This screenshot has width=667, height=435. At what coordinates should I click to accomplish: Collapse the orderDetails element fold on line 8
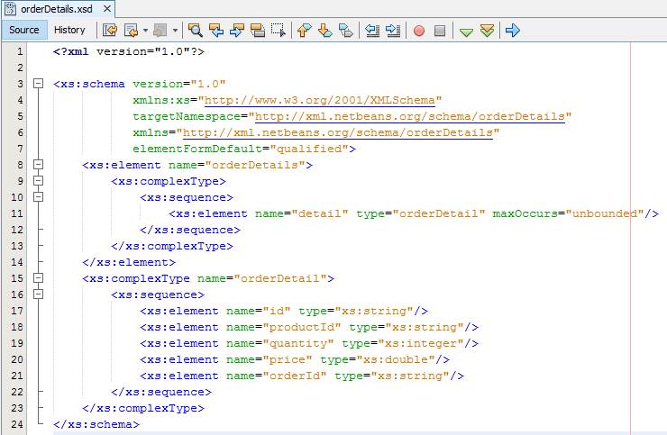tap(38, 165)
